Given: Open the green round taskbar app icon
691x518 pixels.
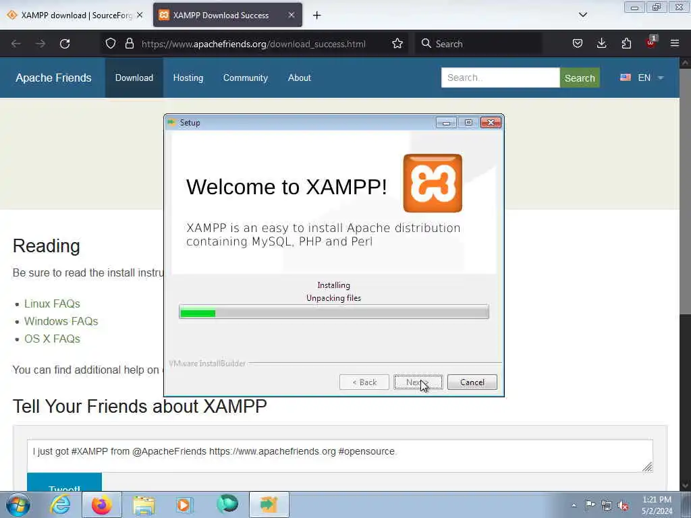Looking at the screenshot, I should click(x=227, y=503).
